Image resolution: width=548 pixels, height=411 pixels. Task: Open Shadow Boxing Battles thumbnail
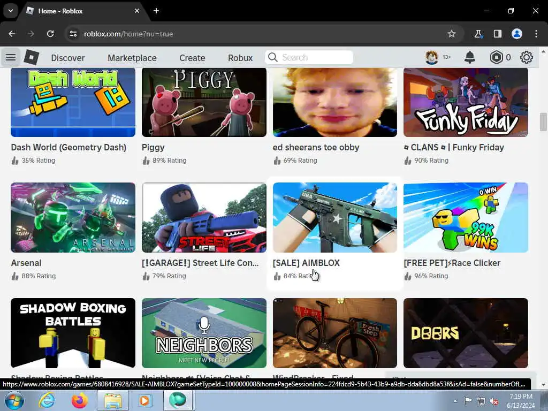pyautogui.click(x=73, y=333)
